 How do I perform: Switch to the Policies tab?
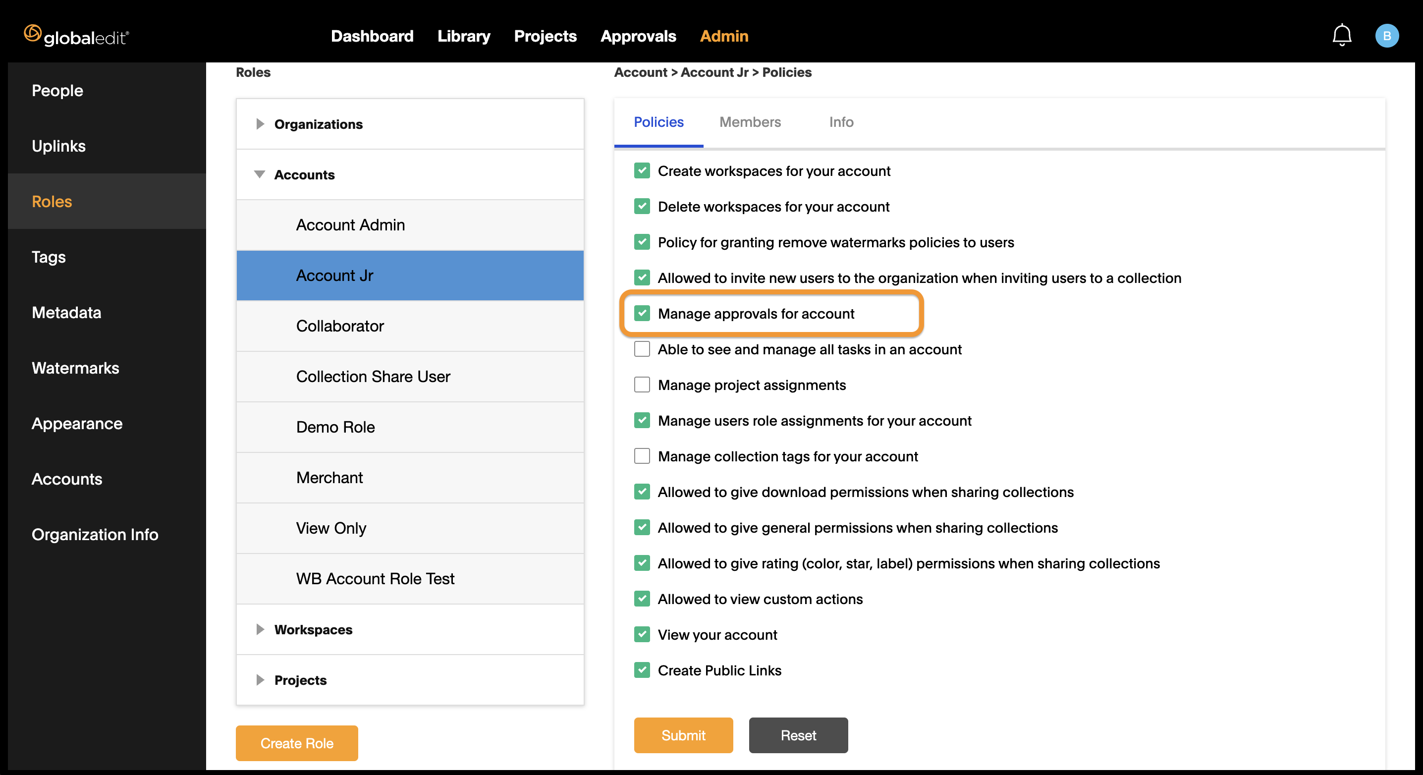pos(658,122)
